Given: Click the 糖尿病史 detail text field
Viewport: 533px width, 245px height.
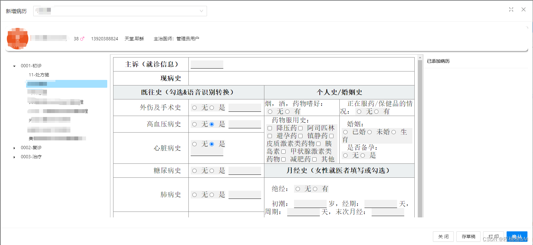Looking at the screenshot, I should [x=245, y=171].
